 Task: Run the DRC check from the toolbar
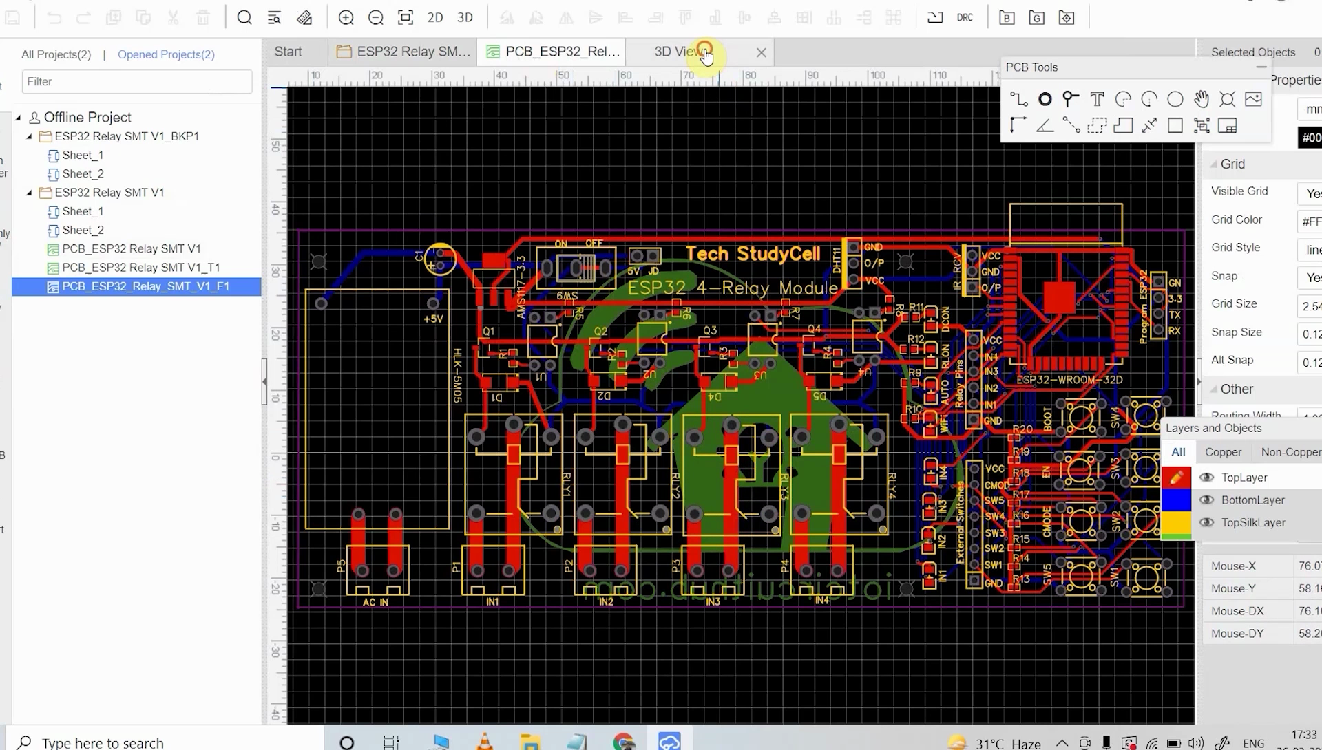pyautogui.click(x=965, y=17)
